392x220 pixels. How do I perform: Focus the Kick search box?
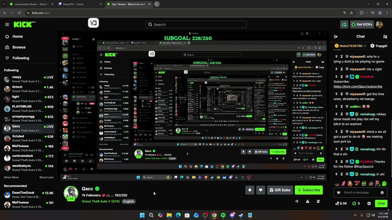(x=196, y=24)
